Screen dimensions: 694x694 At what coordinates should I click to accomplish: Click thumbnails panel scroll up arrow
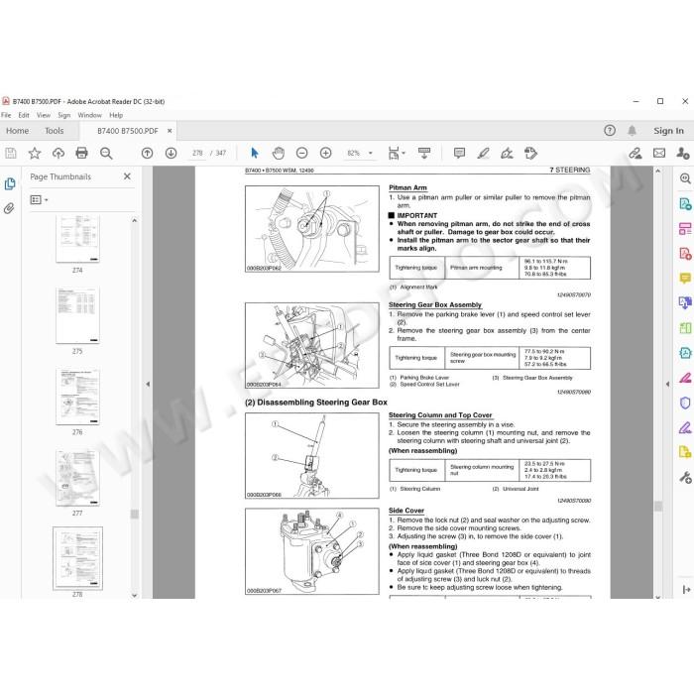[135, 220]
